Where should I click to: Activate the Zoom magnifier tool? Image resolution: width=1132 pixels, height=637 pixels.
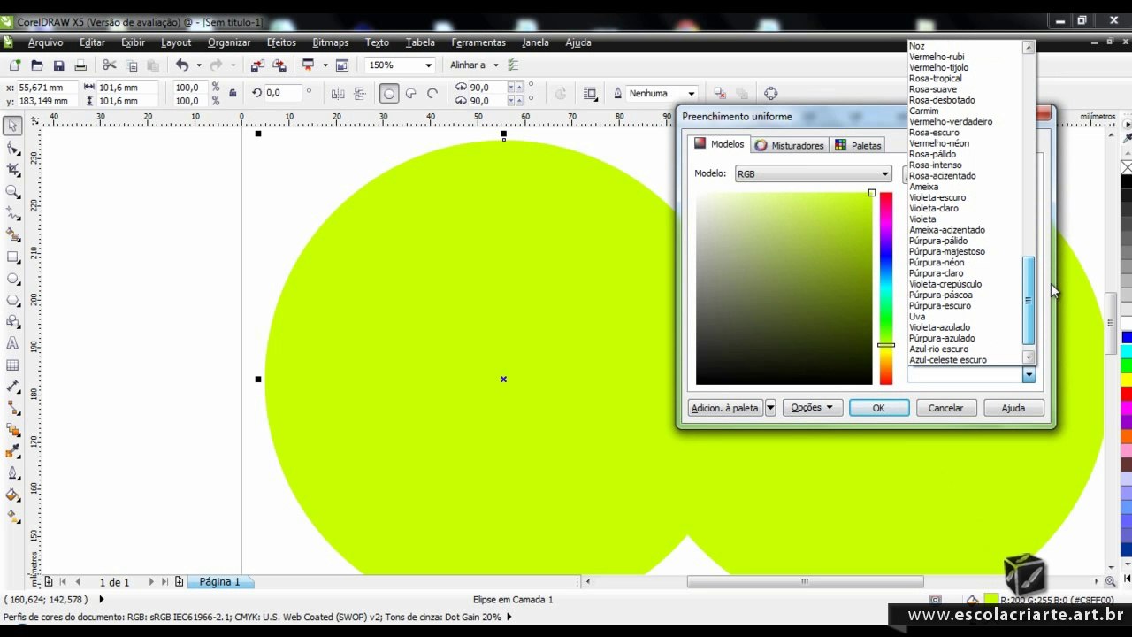pyautogui.click(x=12, y=192)
